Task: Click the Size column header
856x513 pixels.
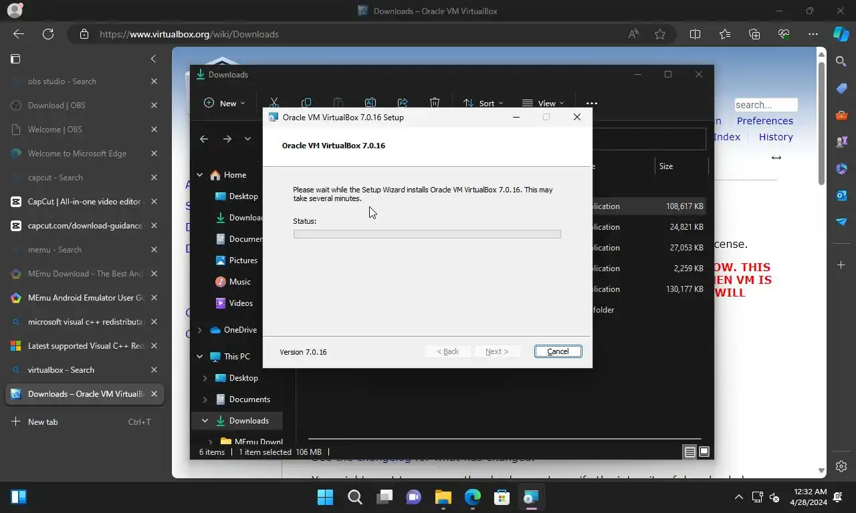Action: point(681,166)
